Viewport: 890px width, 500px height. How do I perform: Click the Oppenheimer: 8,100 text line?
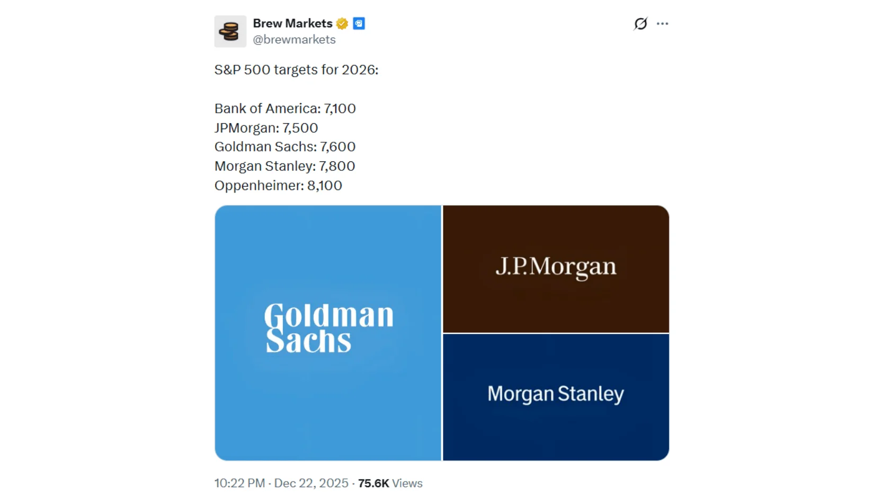tap(278, 186)
